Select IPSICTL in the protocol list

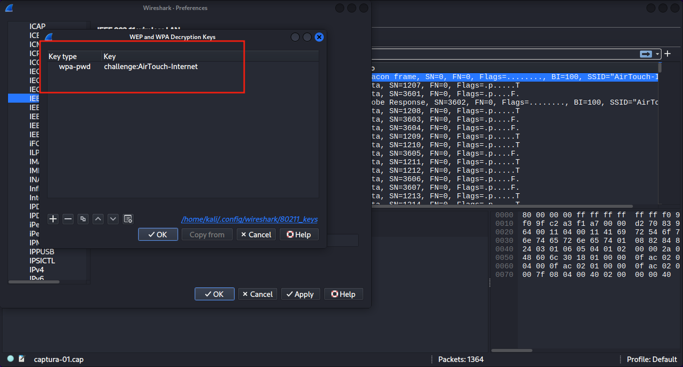pos(42,261)
